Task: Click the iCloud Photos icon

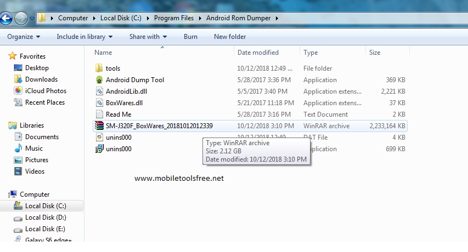Action: click(18, 90)
